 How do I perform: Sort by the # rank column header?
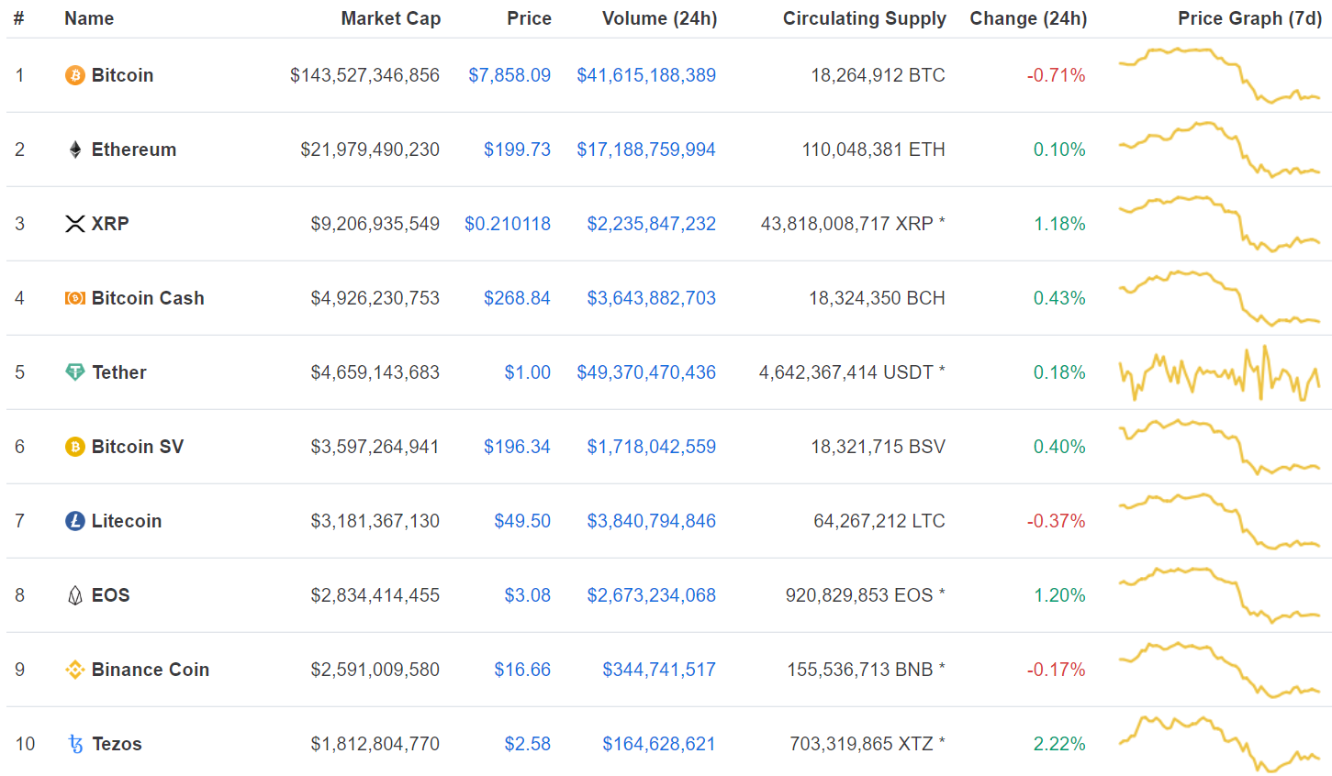tap(18, 18)
